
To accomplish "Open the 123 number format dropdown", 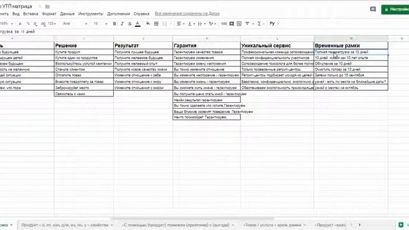I will [52, 24].
